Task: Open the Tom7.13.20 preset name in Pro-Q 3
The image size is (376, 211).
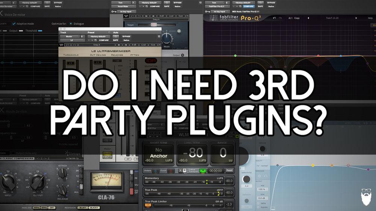Action: (332, 18)
